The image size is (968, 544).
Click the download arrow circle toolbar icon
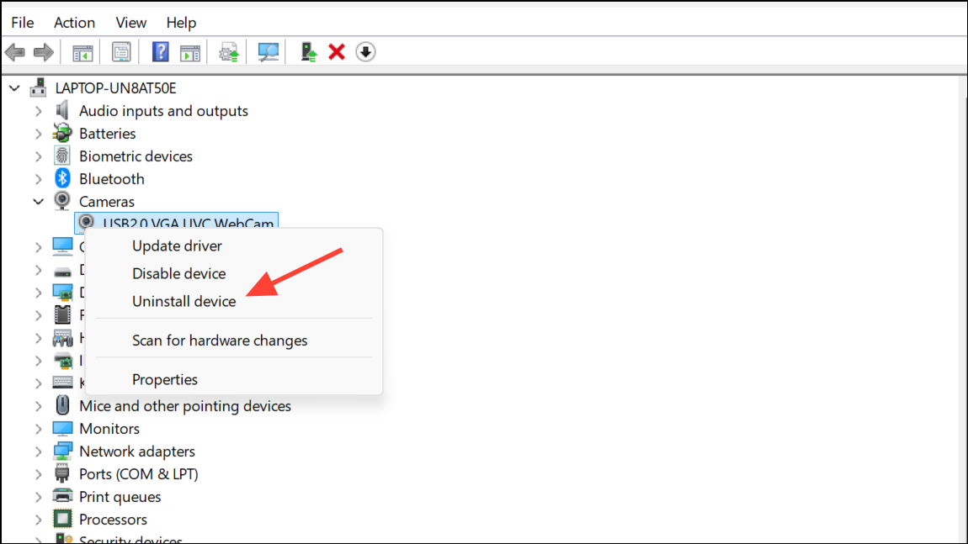coord(365,52)
